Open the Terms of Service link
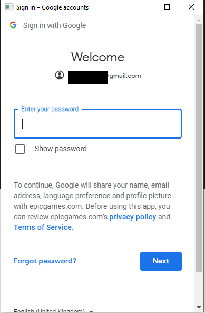 point(43,227)
